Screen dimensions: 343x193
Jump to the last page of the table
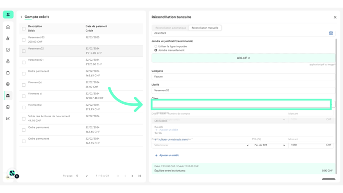click(140, 176)
